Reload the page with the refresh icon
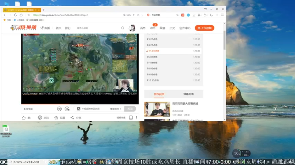 (x=15, y=15)
